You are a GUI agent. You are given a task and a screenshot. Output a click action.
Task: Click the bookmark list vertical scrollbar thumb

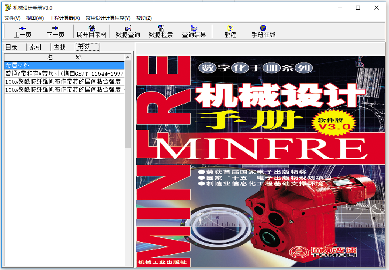pos(128,104)
